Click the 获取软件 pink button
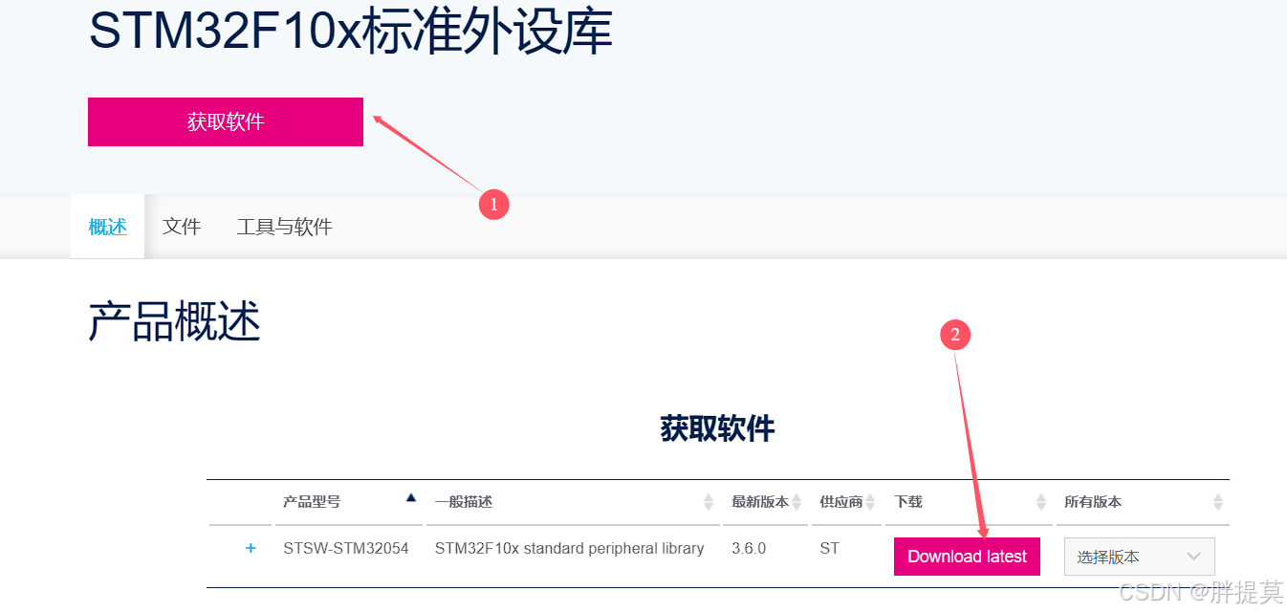 (226, 121)
